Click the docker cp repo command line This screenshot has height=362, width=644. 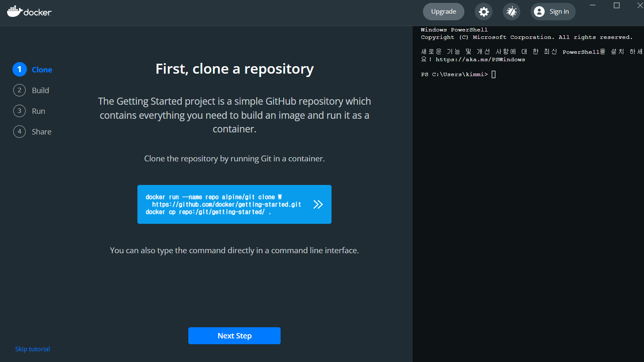pyautogui.click(x=208, y=212)
